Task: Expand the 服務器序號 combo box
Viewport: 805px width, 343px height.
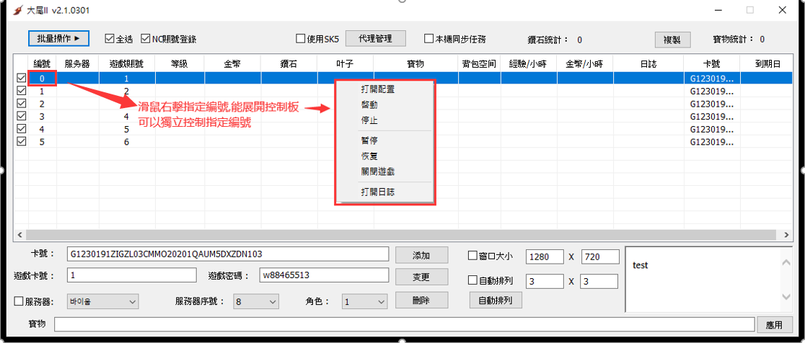Action: [256, 301]
